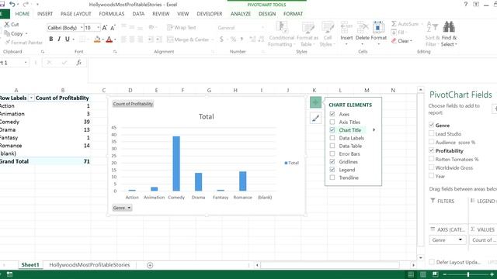The width and height of the screenshot is (497, 279).
Task: Enable Data Labels on chart
Action: click(x=332, y=138)
